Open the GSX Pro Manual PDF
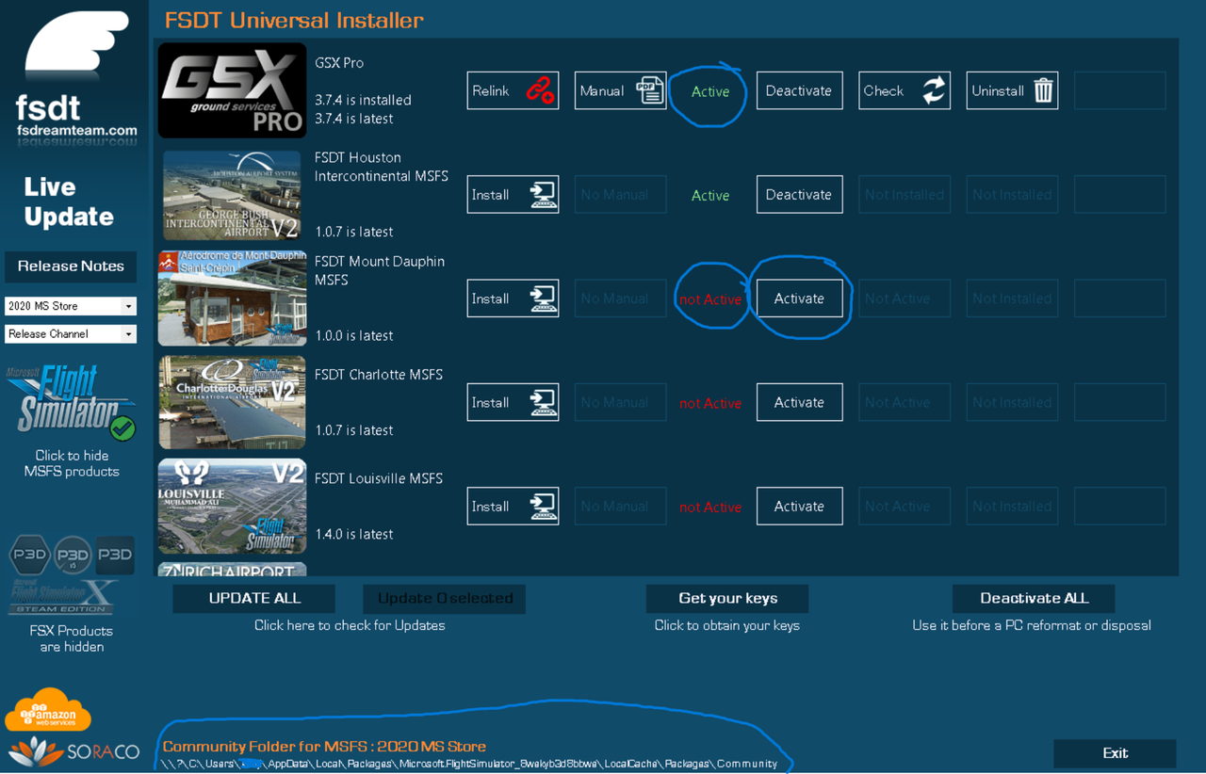The image size is (1206, 774). click(x=620, y=90)
